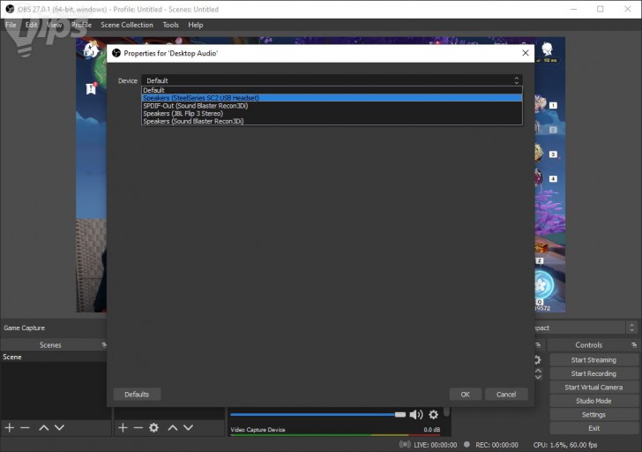Add a new source with the plus icon
Viewport: 642px width, 452px height.
coord(123,428)
